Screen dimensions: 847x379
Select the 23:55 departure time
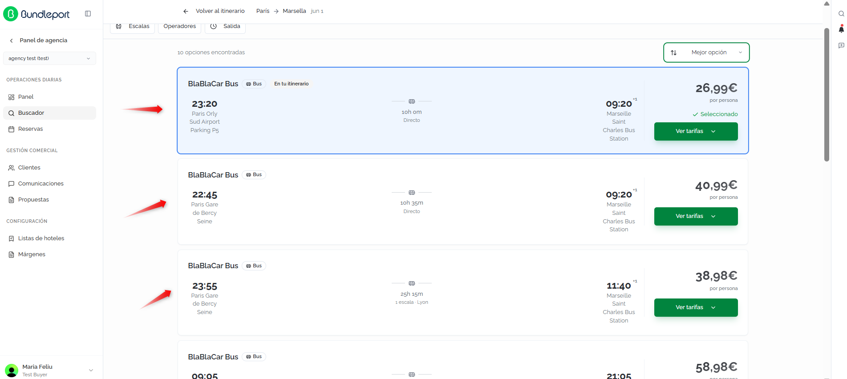[205, 286]
